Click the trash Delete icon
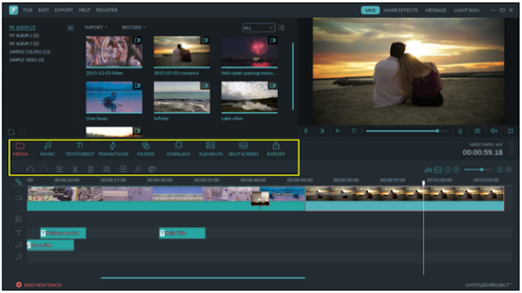 pos(91,169)
